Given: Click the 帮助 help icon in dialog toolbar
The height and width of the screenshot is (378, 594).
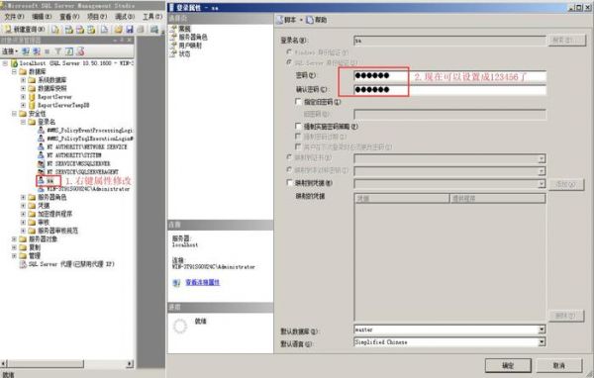Looking at the screenshot, I should [x=310, y=20].
